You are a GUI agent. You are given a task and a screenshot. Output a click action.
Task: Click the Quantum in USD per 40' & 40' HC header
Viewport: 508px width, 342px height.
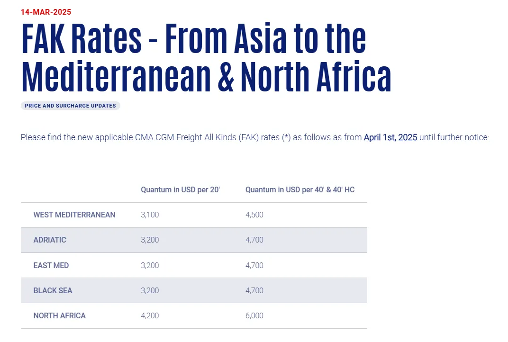(x=299, y=190)
